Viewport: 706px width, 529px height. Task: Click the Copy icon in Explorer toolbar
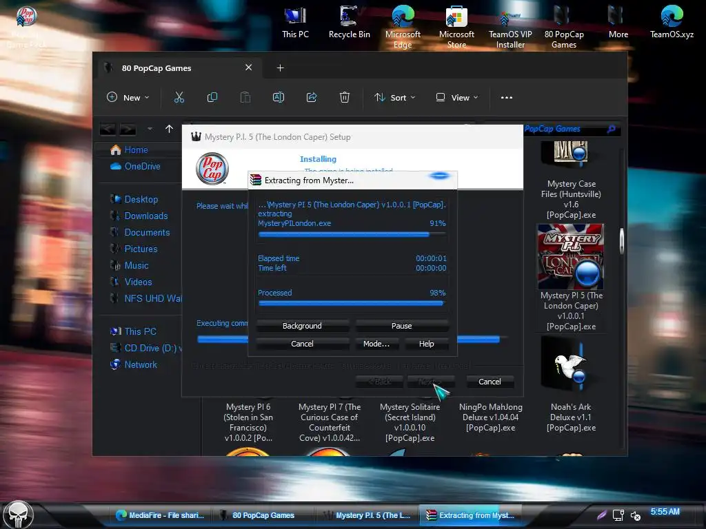click(212, 97)
